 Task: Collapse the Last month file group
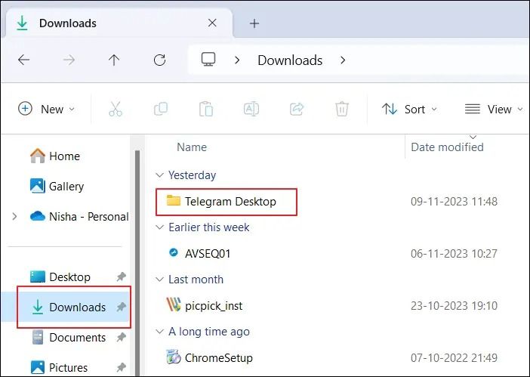click(x=159, y=280)
